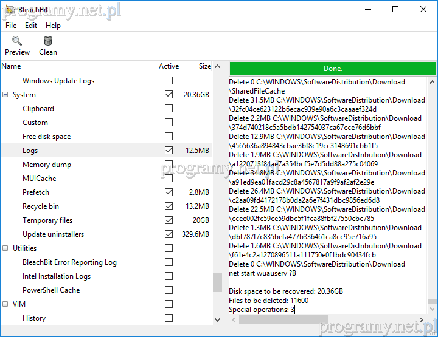This screenshot has width=438, height=337.
Task: Click the green Done progress bar
Action: [x=333, y=69]
